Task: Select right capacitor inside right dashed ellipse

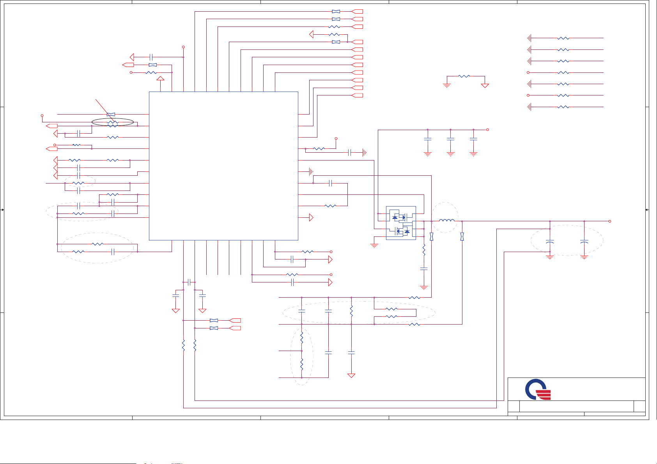Action: point(584,242)
